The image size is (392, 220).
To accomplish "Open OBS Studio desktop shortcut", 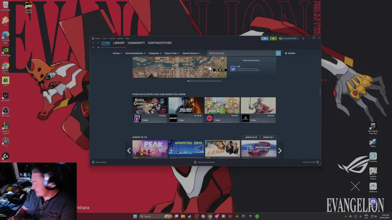I will click(5, 112).
